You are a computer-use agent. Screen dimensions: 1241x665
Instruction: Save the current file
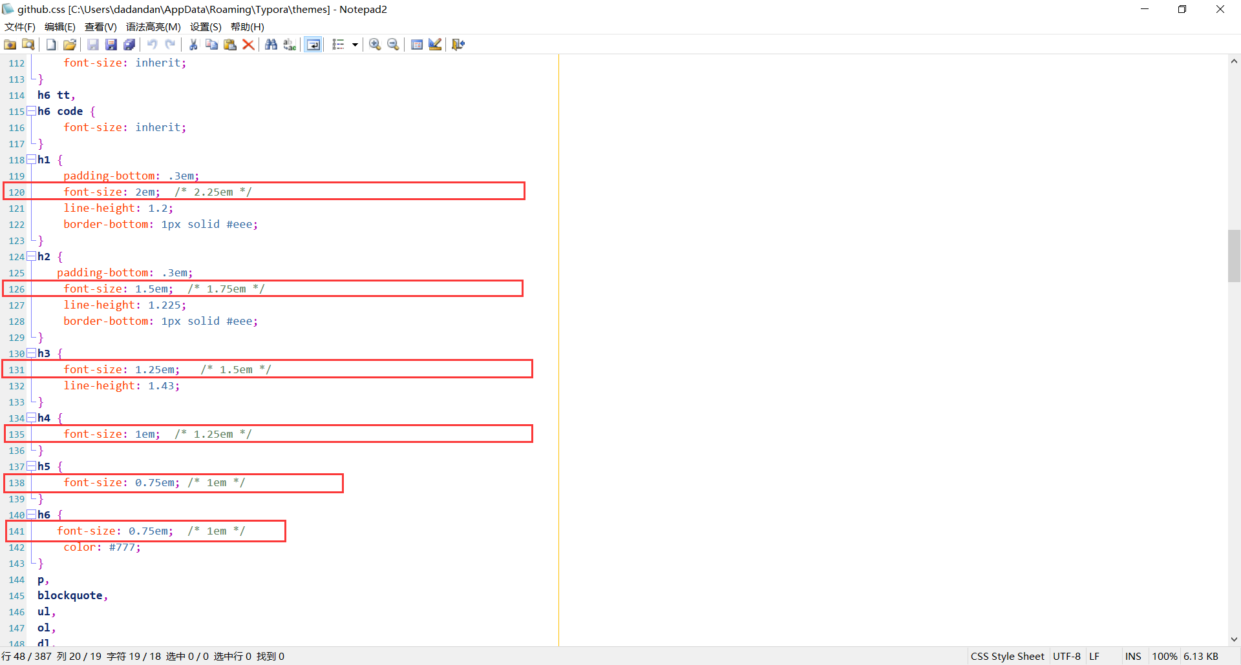[x=92, y=45]
